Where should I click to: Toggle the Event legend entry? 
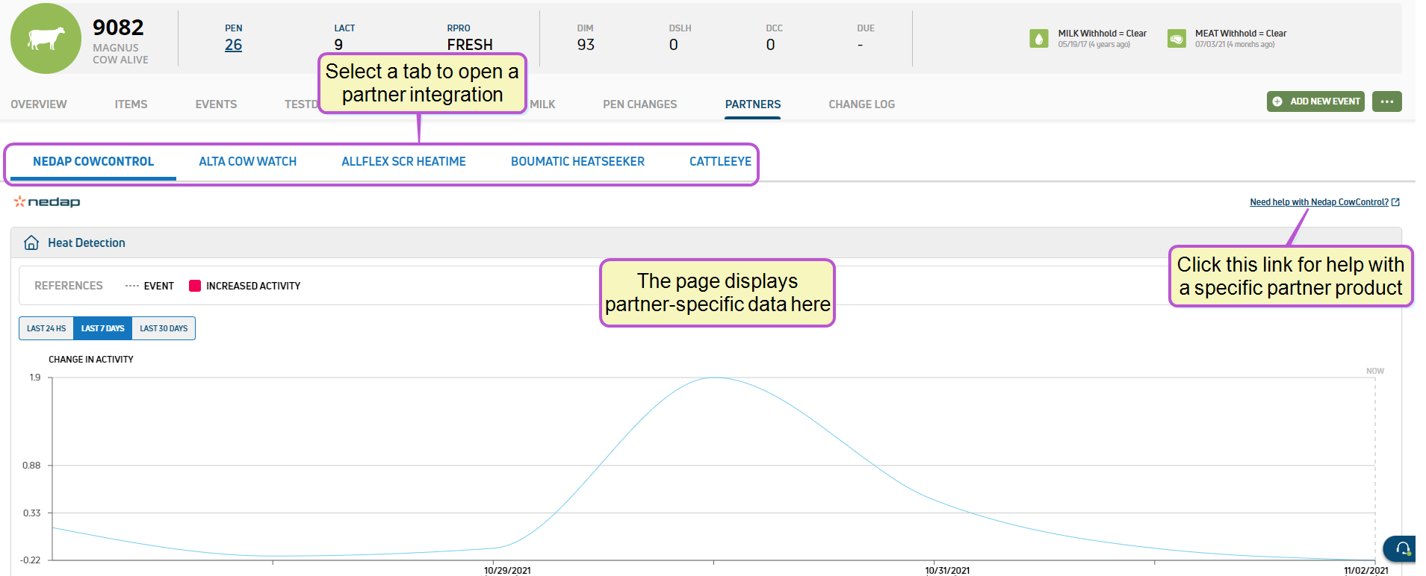pos(149,286)
